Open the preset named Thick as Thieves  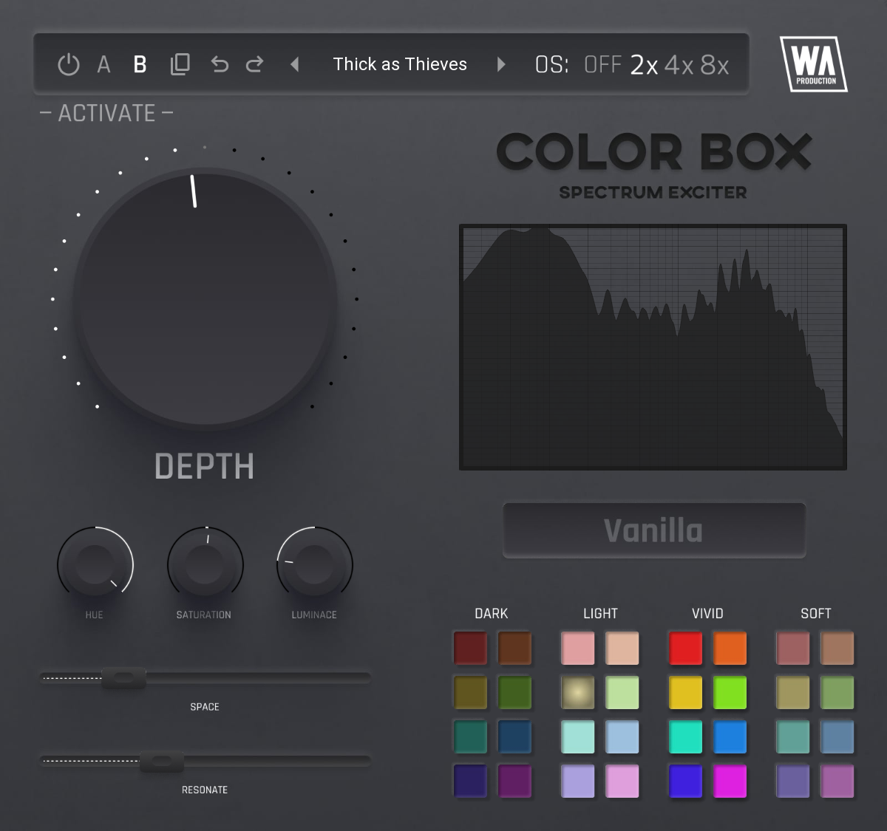[x=400, y=64]
